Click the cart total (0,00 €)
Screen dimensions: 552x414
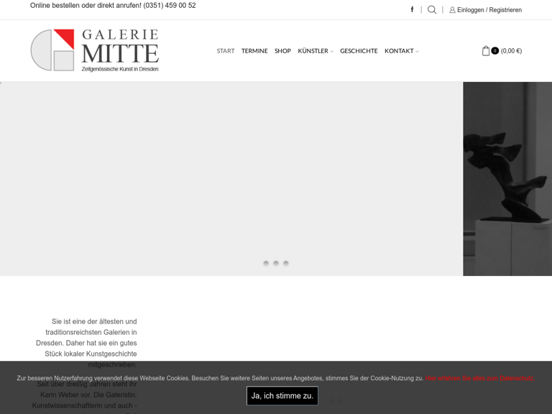(511, 51)
